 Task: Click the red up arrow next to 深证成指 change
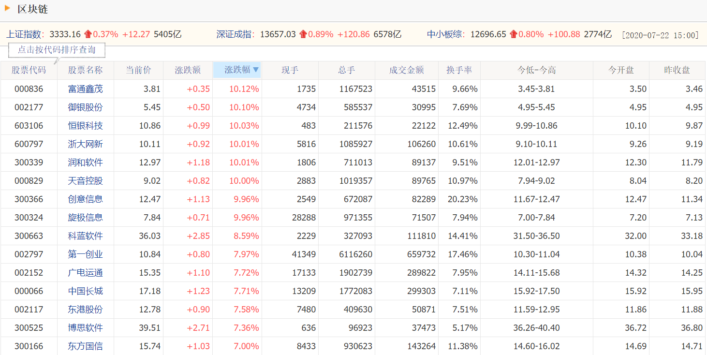click(x=303, y=34)
